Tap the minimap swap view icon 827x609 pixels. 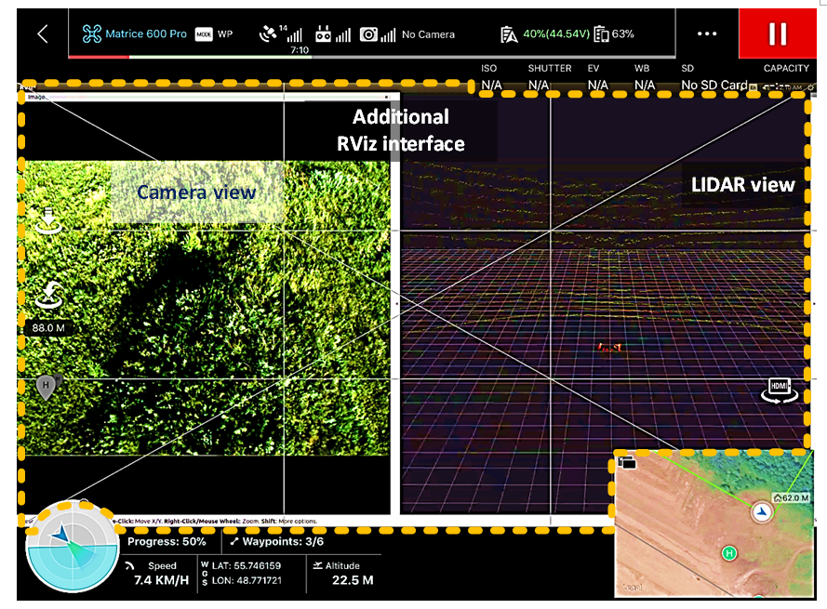click(627, 463)
